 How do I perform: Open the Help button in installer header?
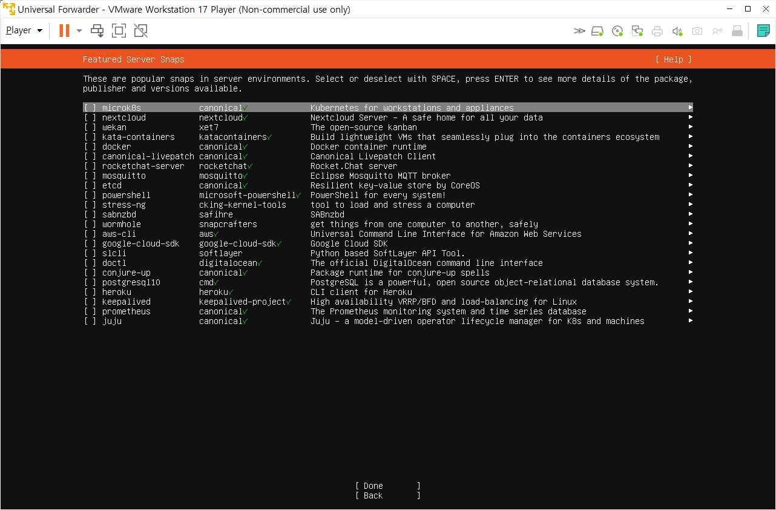[x=673, y=59]
